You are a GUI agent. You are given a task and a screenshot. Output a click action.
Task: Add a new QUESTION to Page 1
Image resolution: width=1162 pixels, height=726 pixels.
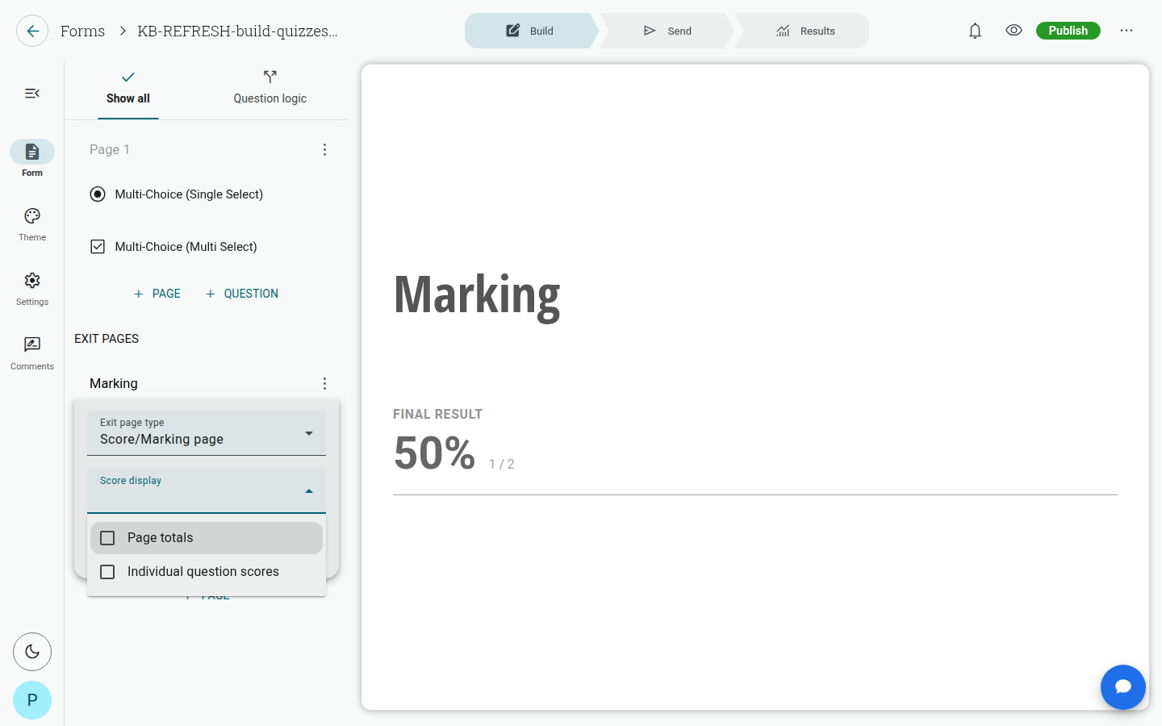point(242,294)
